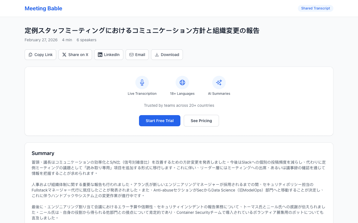
Task: Click the Live Transcription microphone icon
Action: tap(142, 83)
